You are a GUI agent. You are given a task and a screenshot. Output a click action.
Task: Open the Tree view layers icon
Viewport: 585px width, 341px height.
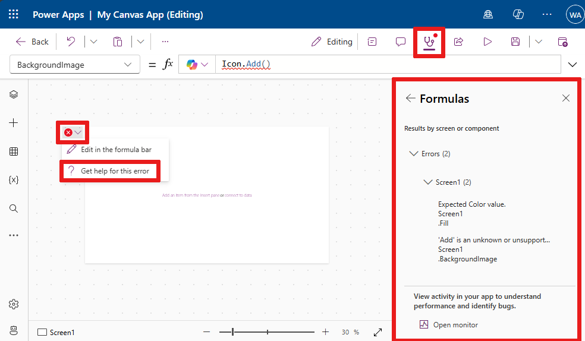14,94
